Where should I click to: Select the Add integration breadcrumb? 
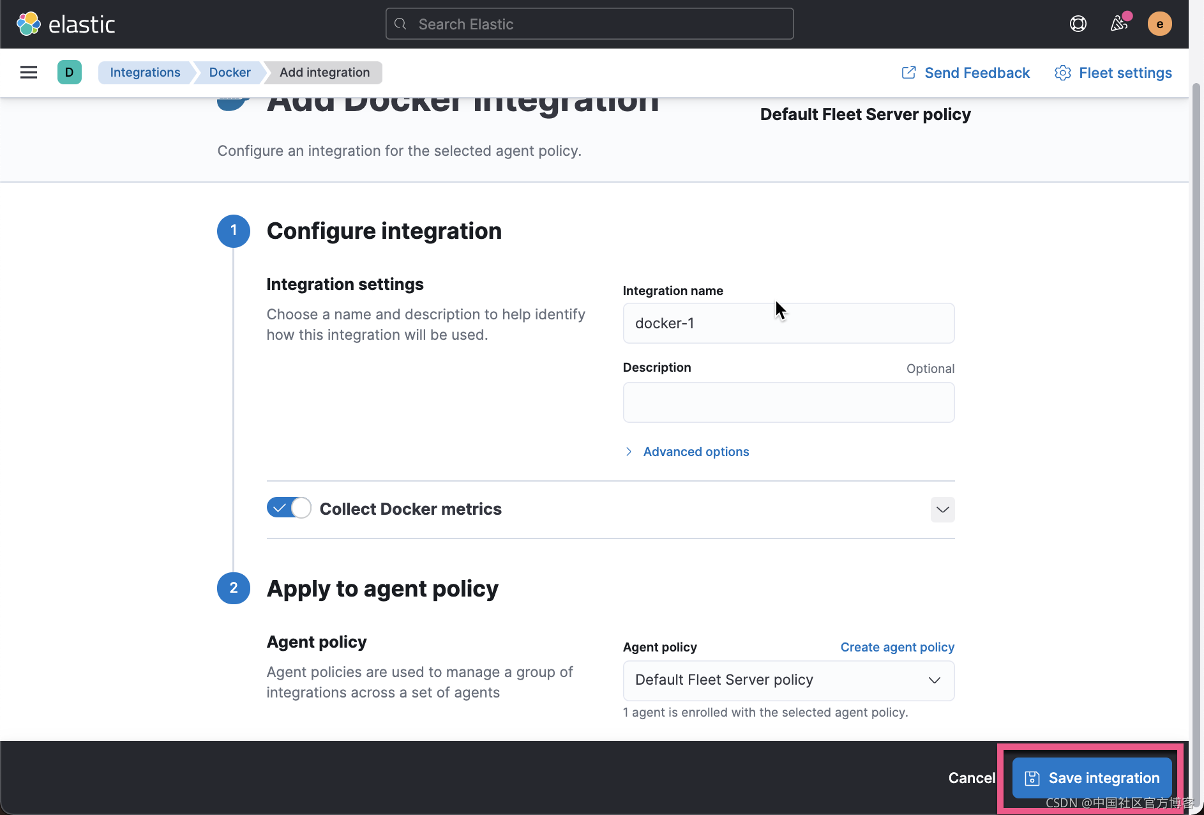click(324, 72)
